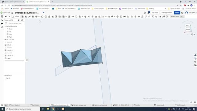Select Origin in the feature tree
197x111 pixels.
click(10, 29)
